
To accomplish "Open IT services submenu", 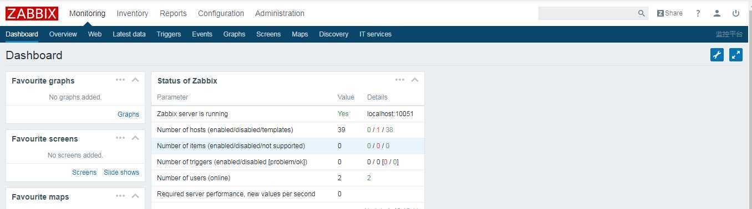I will [375, 34].
